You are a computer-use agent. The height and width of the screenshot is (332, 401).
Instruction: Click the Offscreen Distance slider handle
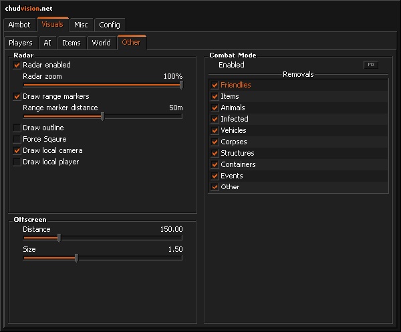point(59,238)
